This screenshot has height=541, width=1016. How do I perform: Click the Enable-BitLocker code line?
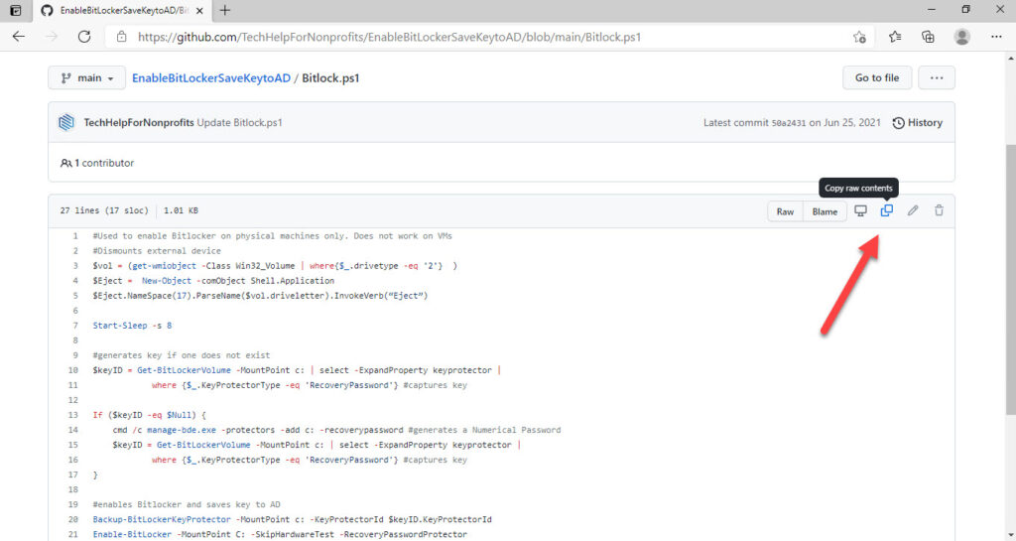pos(280,534)
